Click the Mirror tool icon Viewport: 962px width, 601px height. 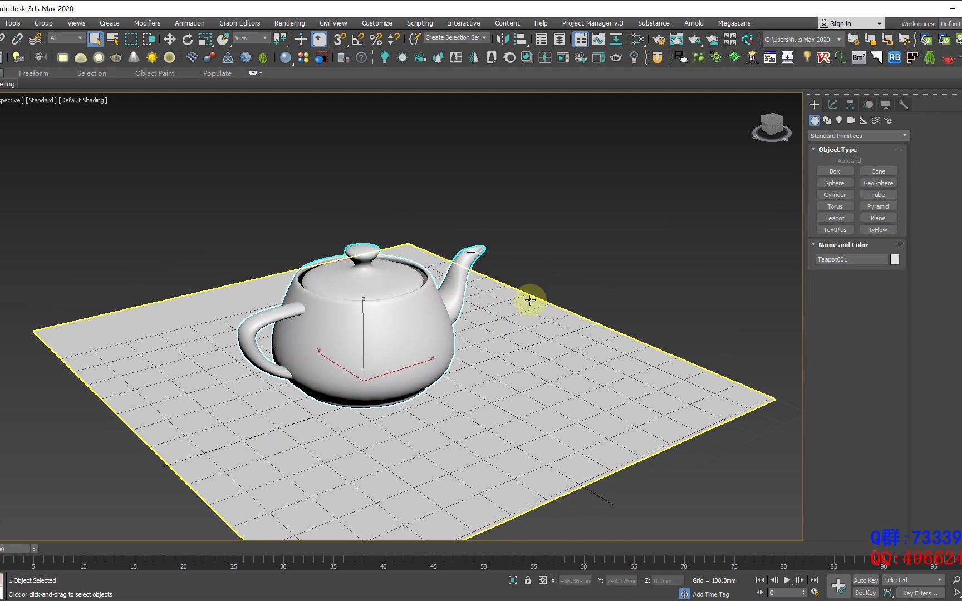(x=502, y=39)
